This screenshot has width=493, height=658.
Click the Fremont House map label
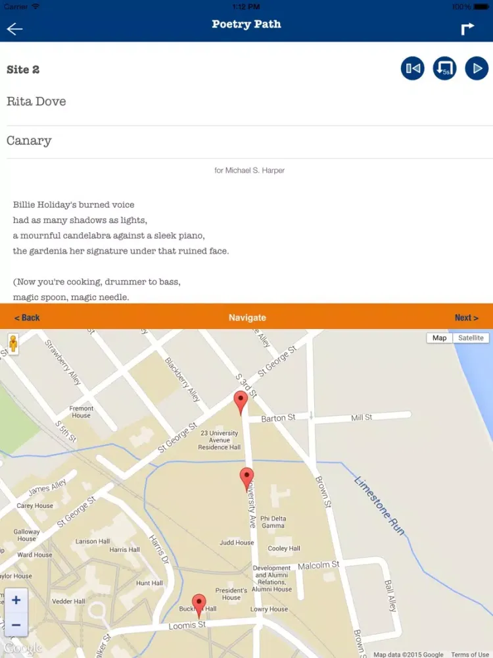(82, 412)
